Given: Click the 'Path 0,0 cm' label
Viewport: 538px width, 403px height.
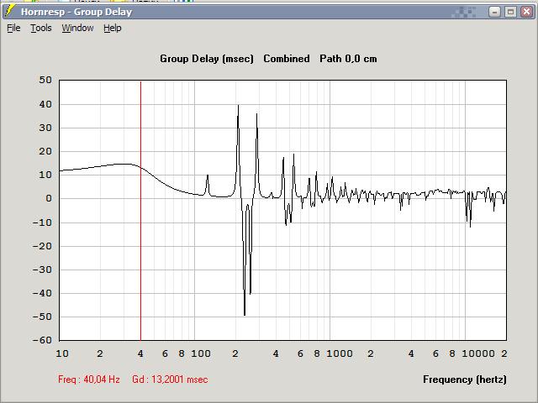Looking at the screenshot, I should (x=348, y=59).
